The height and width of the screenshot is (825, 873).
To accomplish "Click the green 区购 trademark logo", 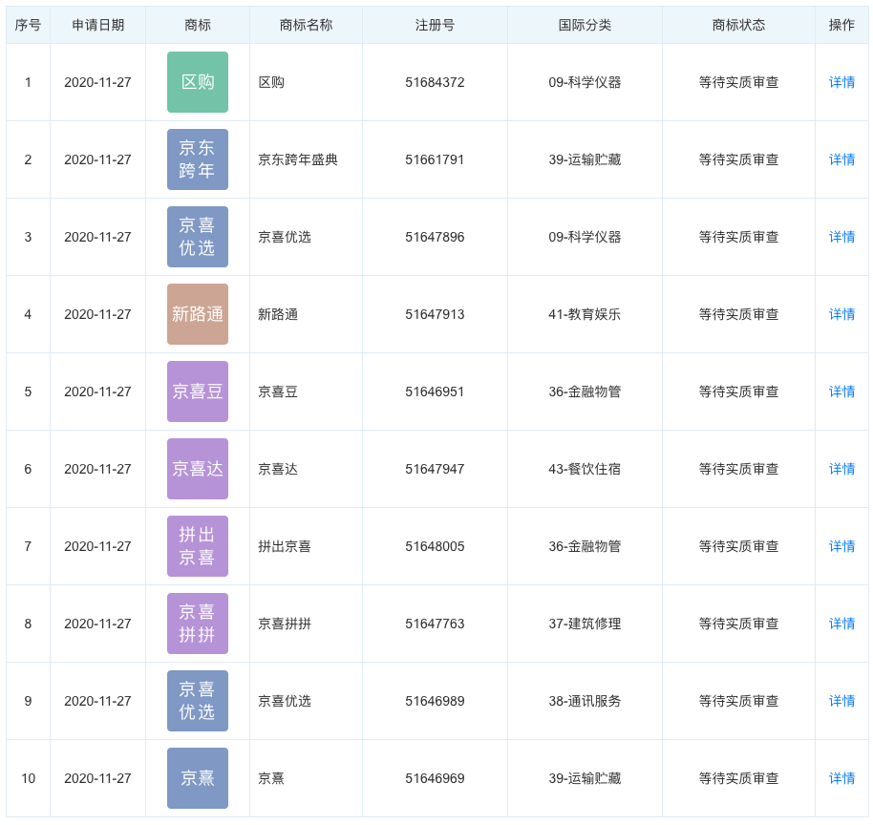I will [x=198, y=82].
